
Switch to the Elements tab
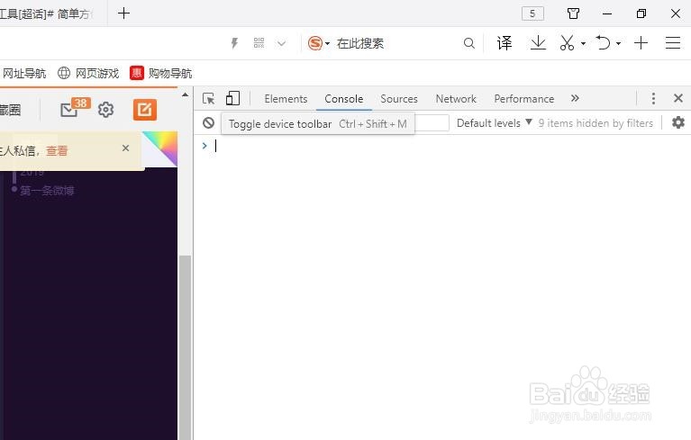coord(286,99)
